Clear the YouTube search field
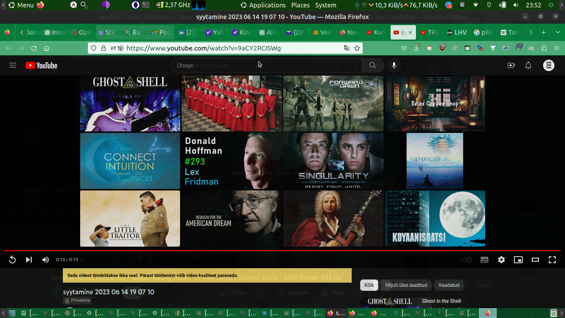The width and height of the screenshot is (565, 318). tap(356, 65)
